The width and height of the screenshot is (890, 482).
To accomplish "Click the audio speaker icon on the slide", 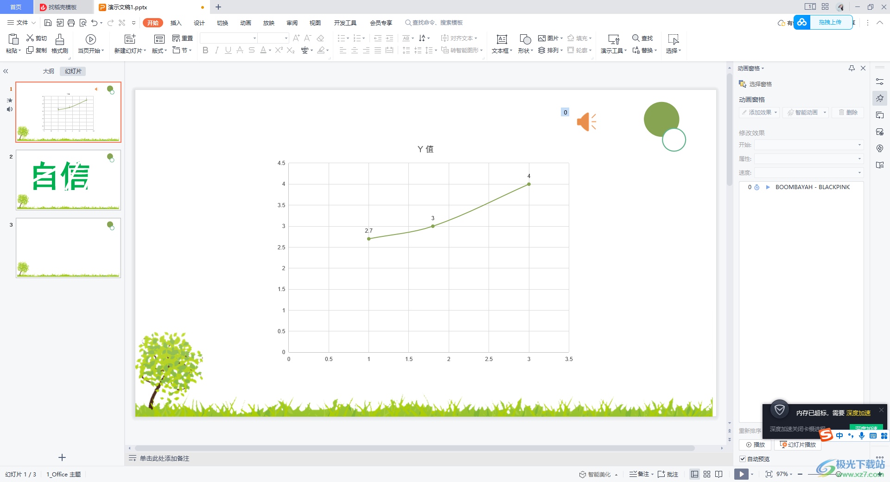I will point(586,122).
